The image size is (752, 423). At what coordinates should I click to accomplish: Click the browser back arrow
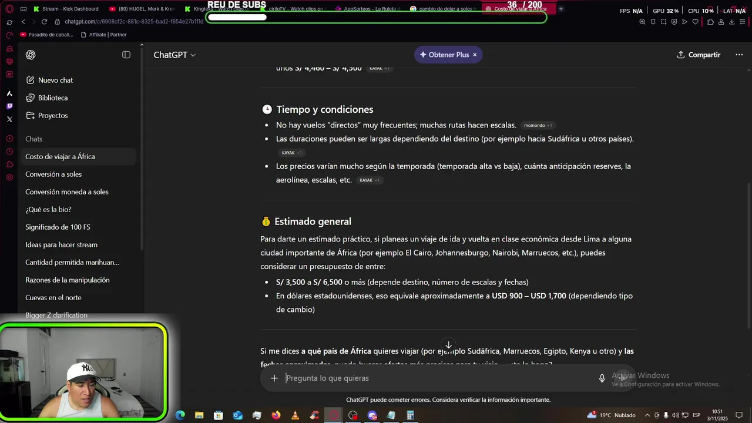point(23,22)
